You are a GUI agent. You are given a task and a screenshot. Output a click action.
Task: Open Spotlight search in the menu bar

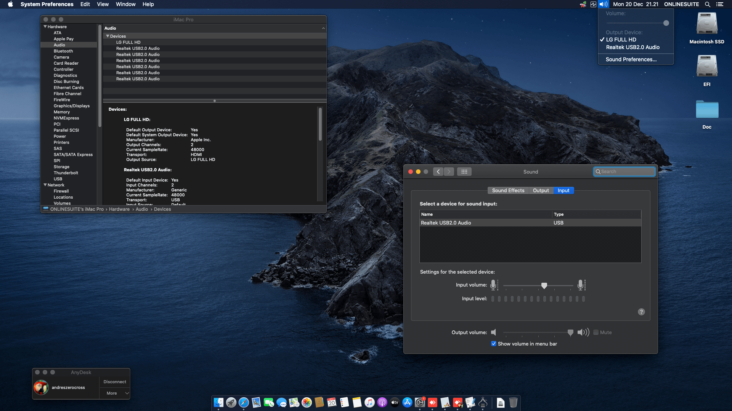[x=707, y=4]
